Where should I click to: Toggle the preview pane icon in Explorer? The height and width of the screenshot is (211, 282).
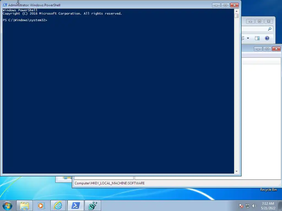[x=257, y=38]
